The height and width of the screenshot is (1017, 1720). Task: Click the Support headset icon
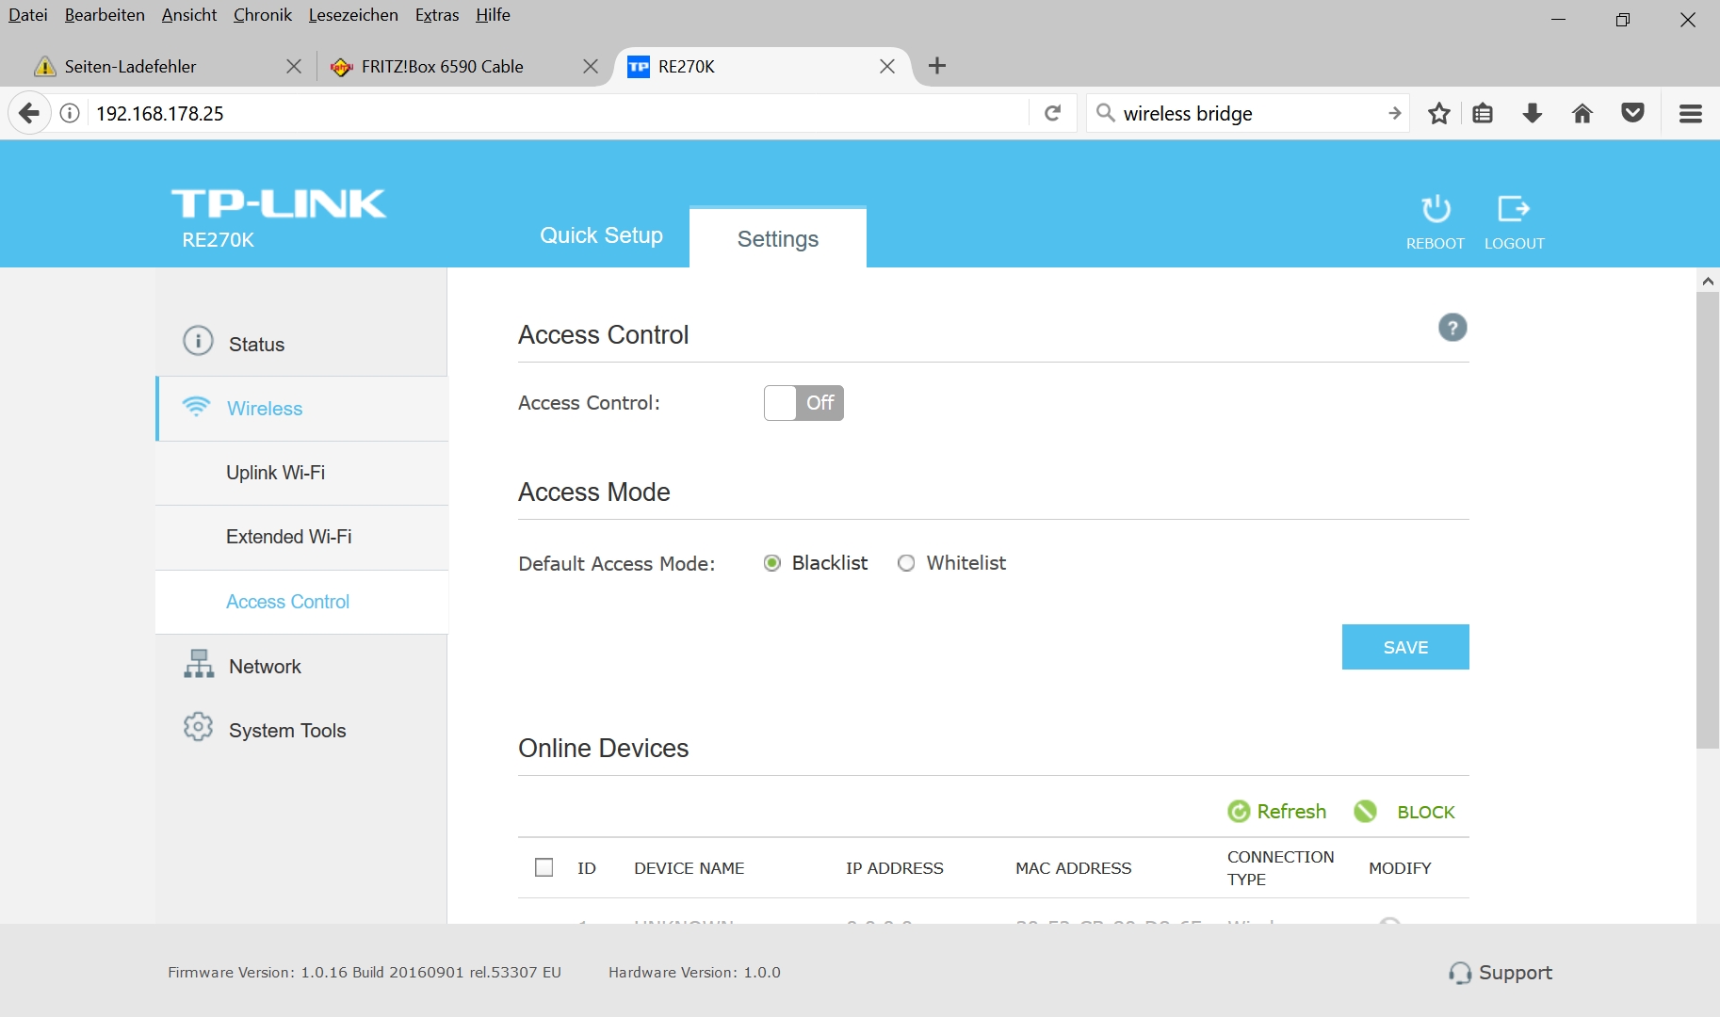[x=1460, y=973]
